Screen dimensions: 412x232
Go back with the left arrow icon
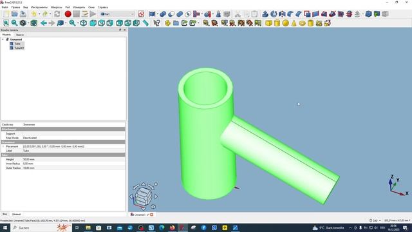tap(44, 23)
